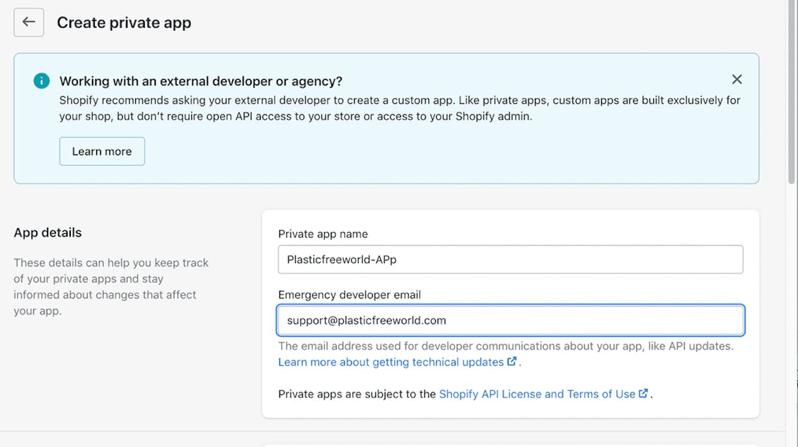Edit the Private app name field
Image resolution: width=798 pixels, height=447 pixels.
tap(511, 259)
